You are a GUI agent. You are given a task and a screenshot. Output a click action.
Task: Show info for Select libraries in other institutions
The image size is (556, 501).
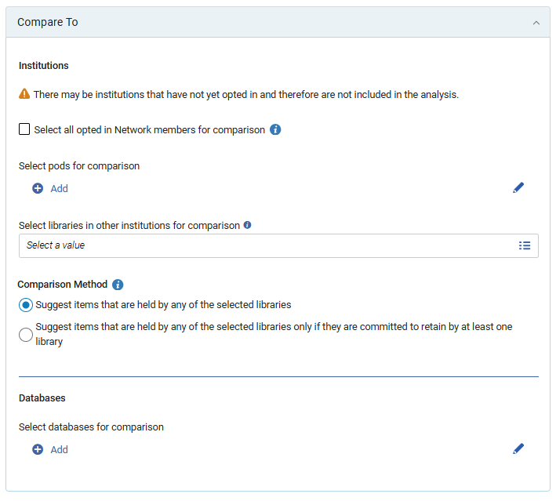pos(247,225)
